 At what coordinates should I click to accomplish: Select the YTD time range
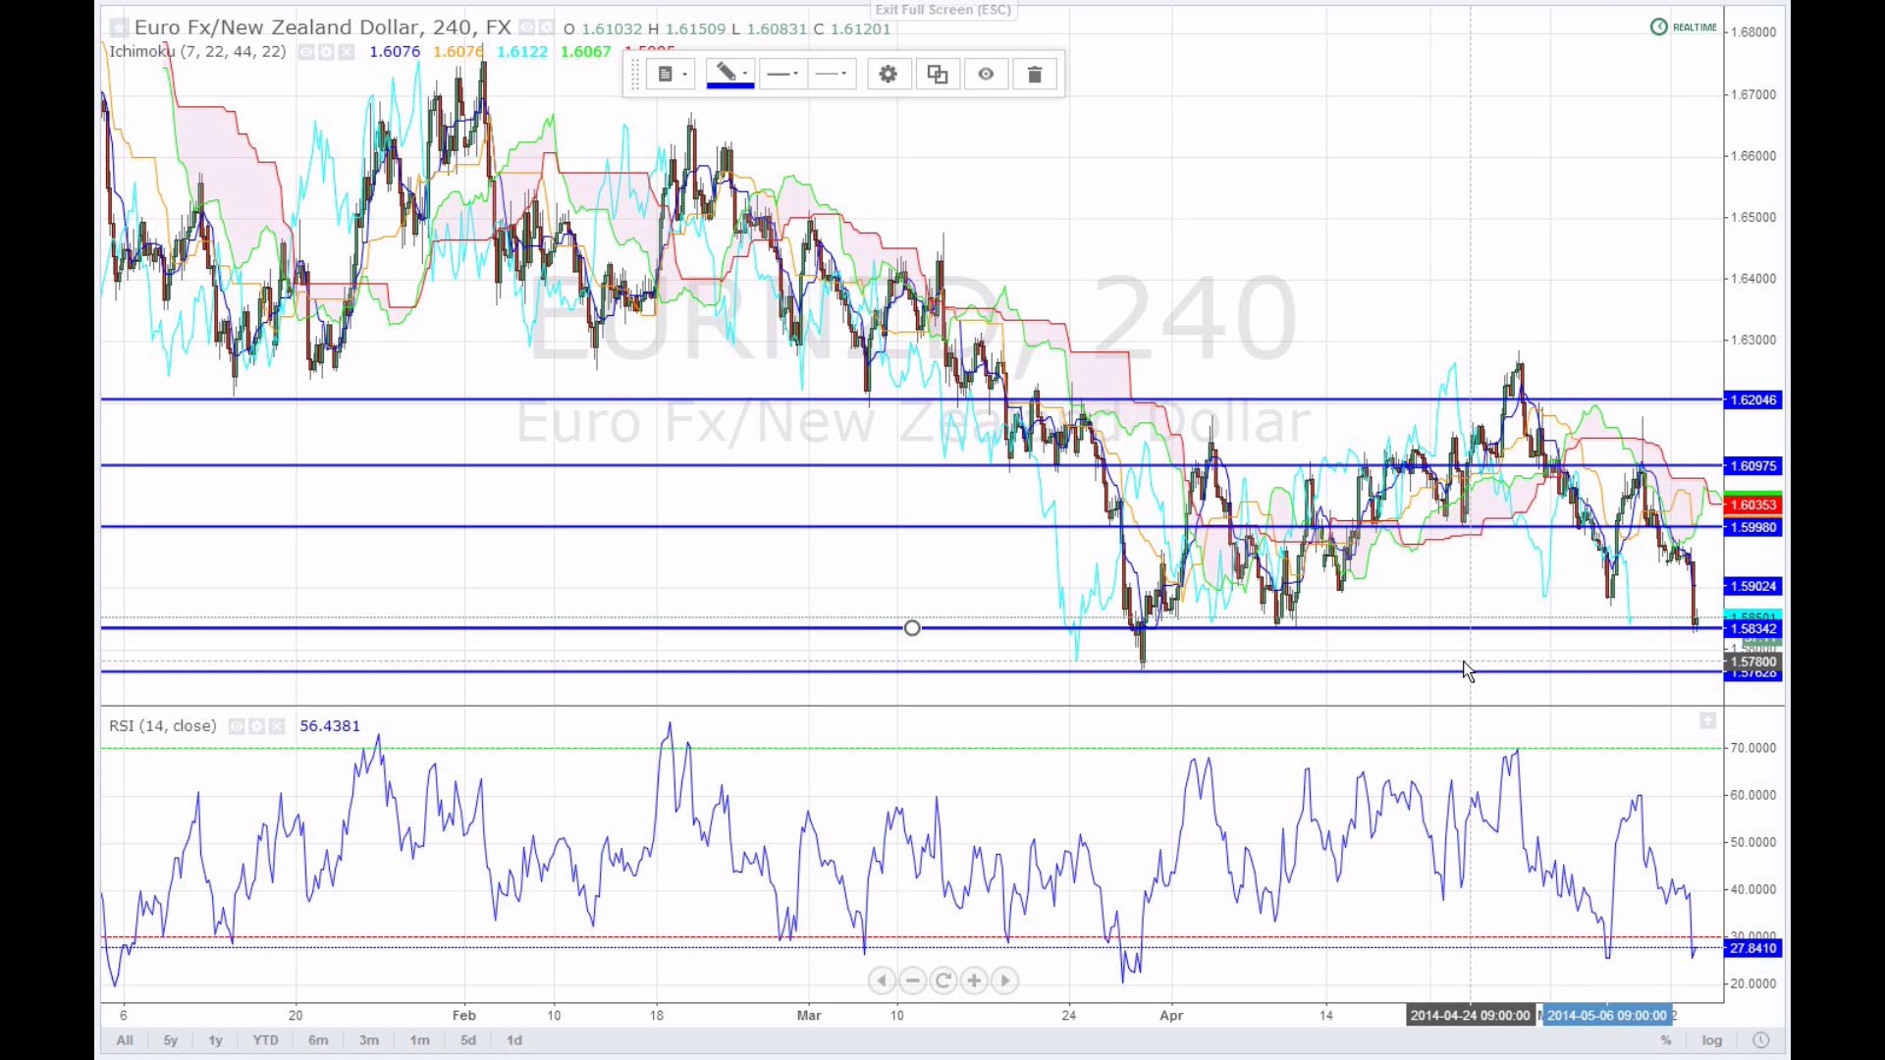[x=265, y=1040]
